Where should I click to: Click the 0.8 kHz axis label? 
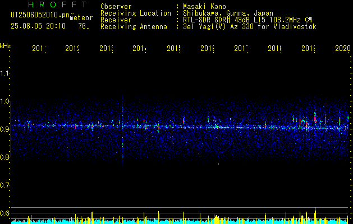click(x=5, y=157)
